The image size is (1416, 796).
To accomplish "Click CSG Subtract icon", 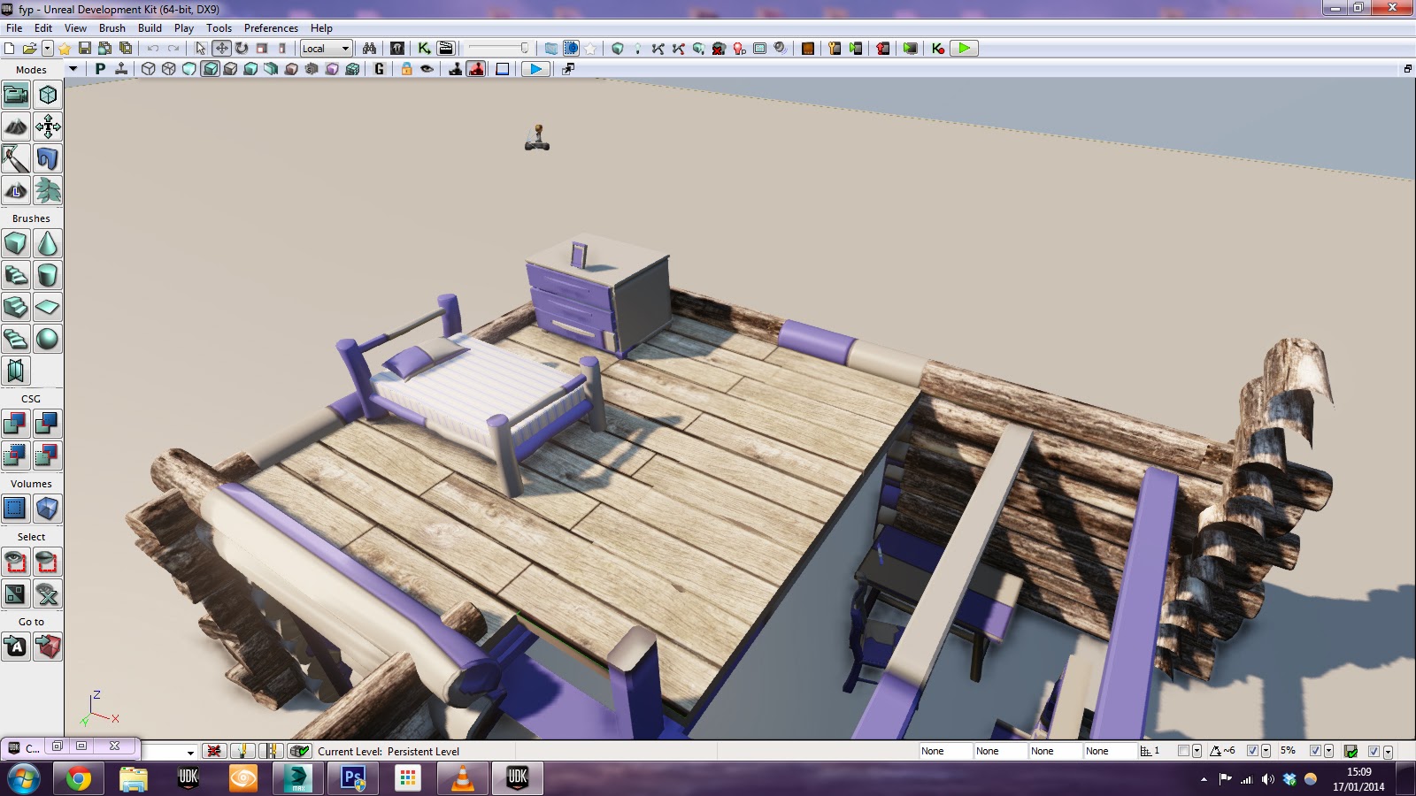I will tap(48, 424).
